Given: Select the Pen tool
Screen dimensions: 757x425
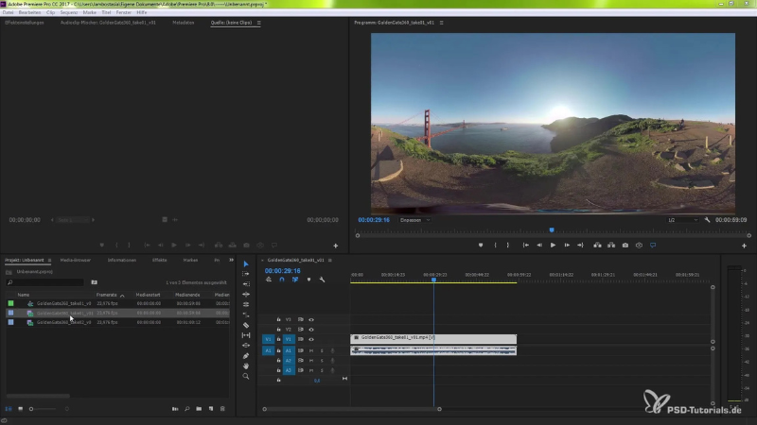Looking at the screenshot, I should [246, 355].
